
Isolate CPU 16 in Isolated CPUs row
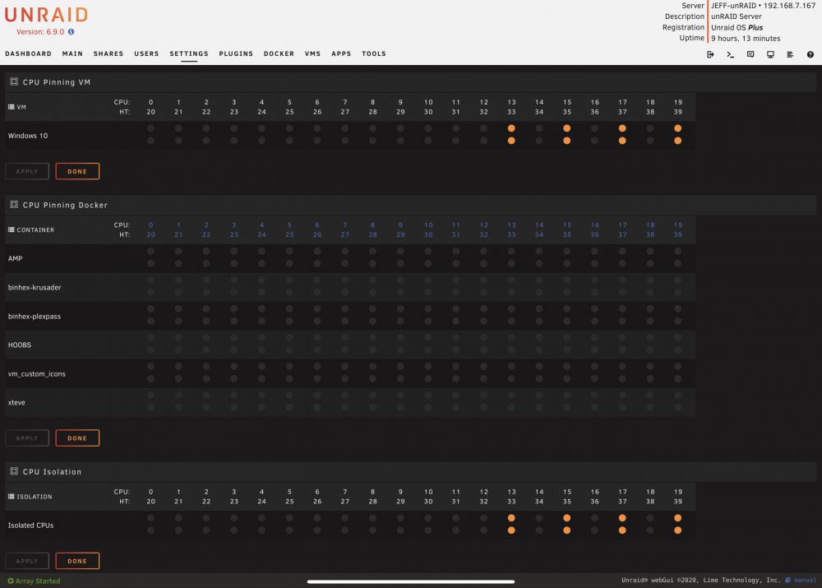point(594,518)
